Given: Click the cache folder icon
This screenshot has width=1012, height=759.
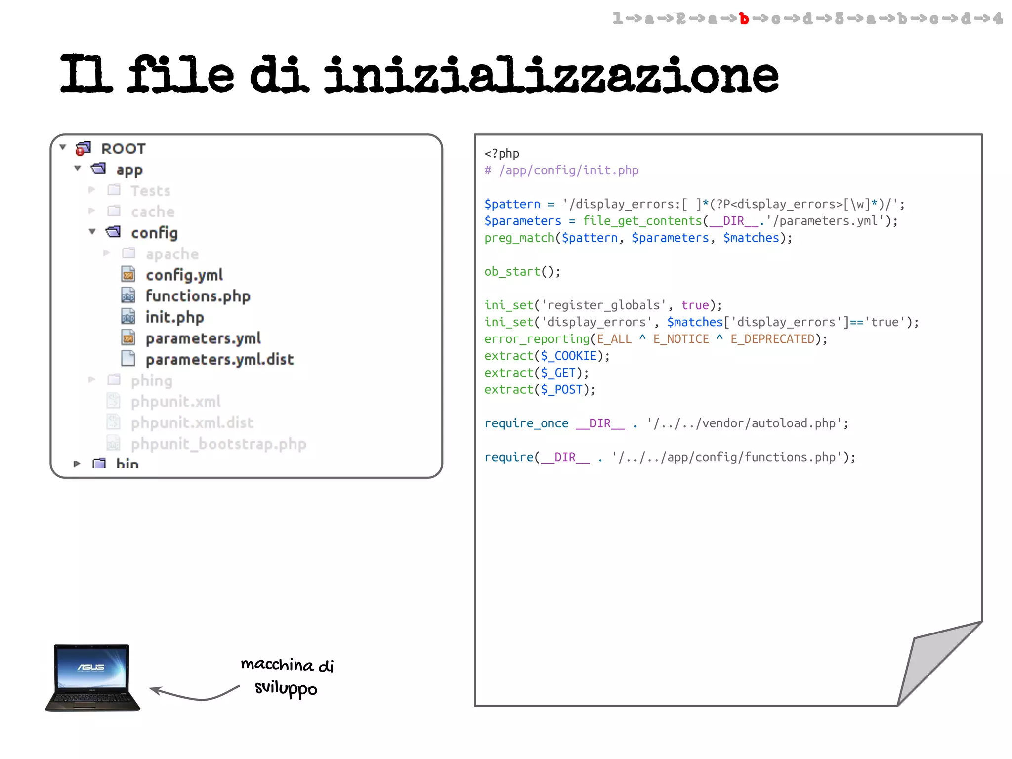Looking at the screenshot, I should point(114,211).
